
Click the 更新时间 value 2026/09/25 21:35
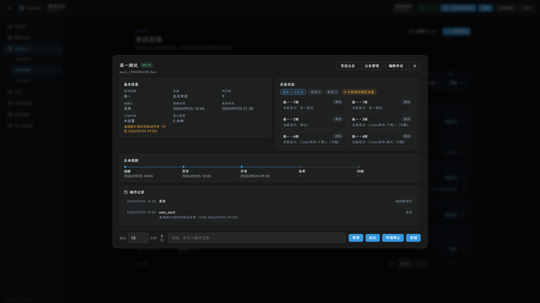[237, 109]
